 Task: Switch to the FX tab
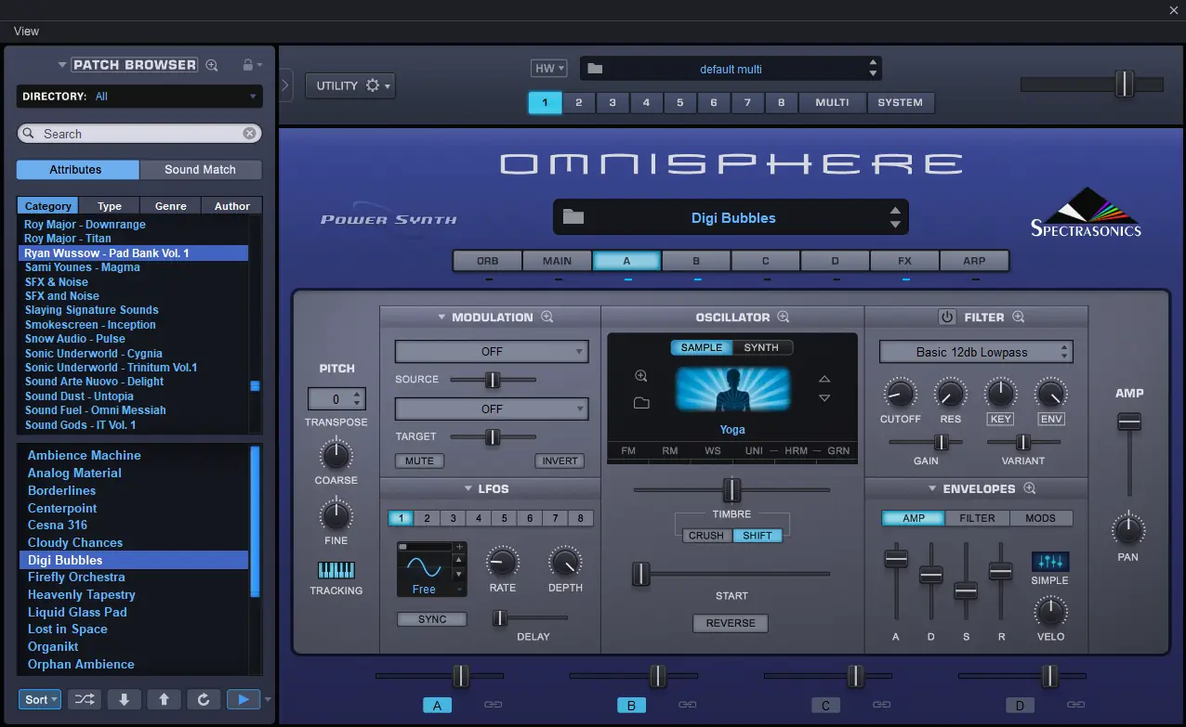click(904, 261)
